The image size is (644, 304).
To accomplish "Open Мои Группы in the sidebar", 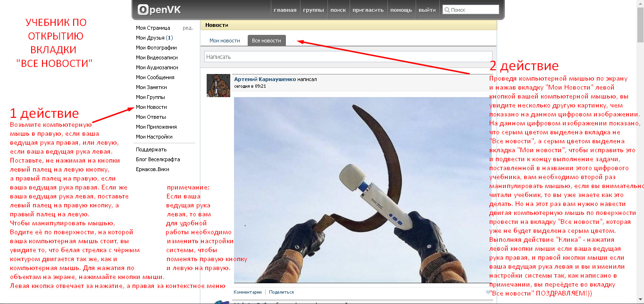I will coord(151,97).
